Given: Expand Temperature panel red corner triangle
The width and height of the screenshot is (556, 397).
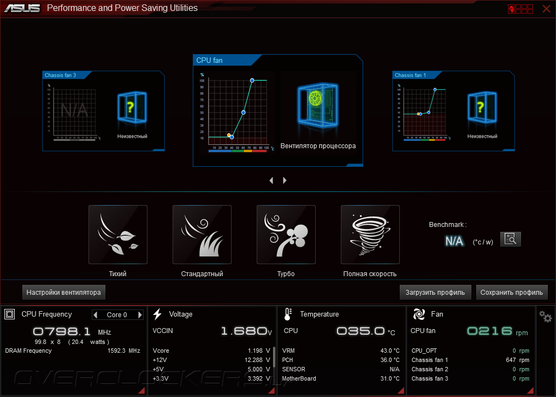Looking at the screenshot, I should [401, 390].
